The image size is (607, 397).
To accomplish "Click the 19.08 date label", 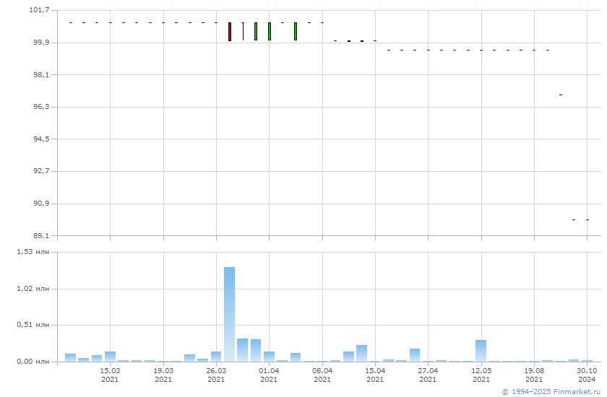I will click(534, 371).
